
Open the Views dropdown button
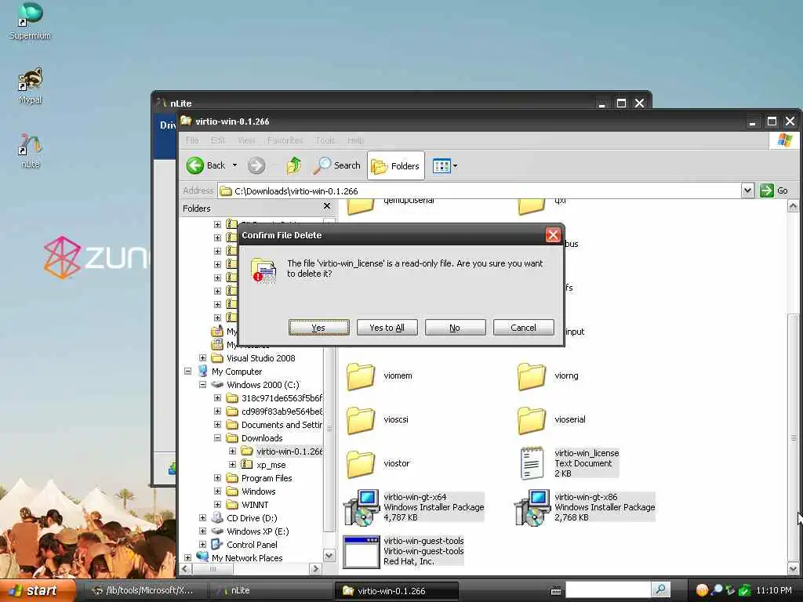[x=445, y=165]
